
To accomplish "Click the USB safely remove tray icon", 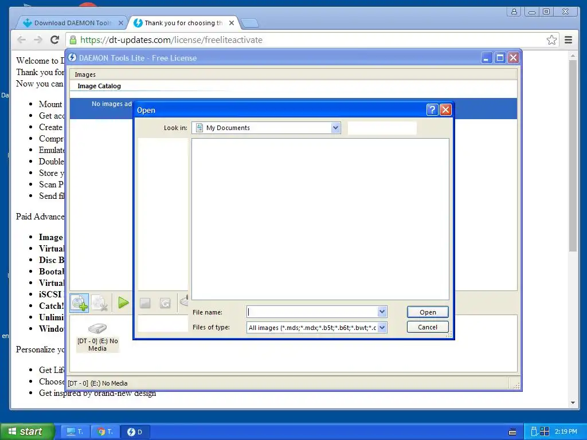I will (534, 431).
